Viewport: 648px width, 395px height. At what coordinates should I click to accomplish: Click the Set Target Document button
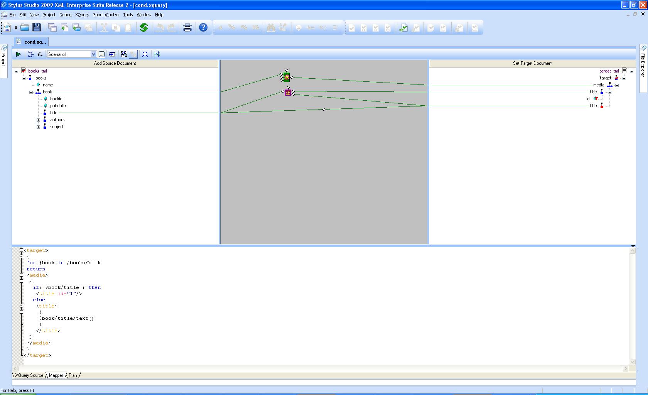pyautogui.click(x=532, y=63)
